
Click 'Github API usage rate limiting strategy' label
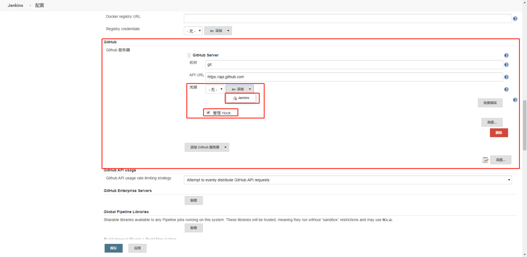tap(139, 178)
